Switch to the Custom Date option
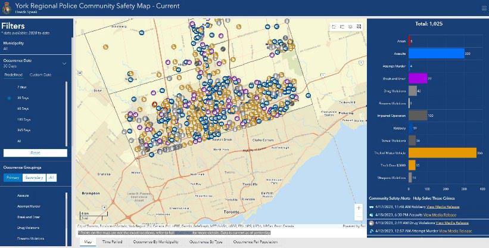The image size is (489, 248). pyautogui.click(x=41, y=75)
